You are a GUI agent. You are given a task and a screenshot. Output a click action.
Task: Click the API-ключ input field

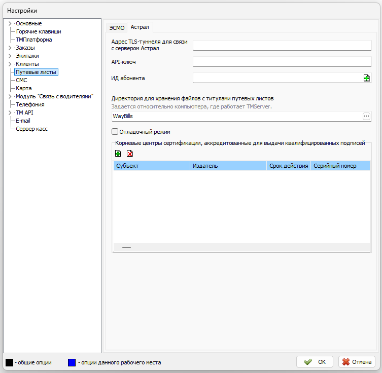click(x=282, y=62)
